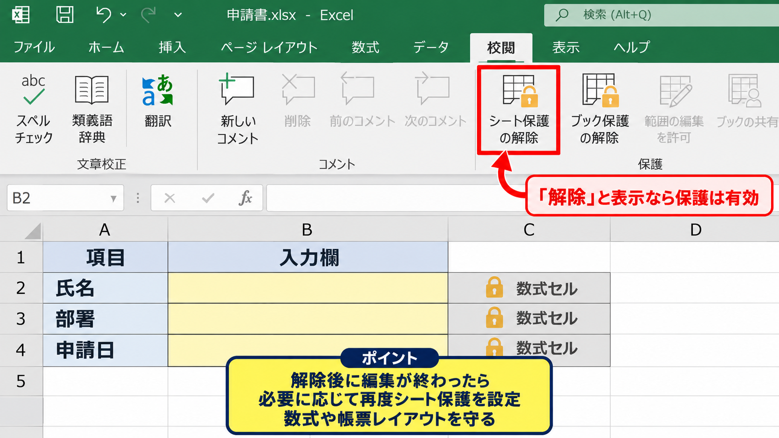Screen dimensions: 779x438
Task: Select column B header
Action: (307, 230)
